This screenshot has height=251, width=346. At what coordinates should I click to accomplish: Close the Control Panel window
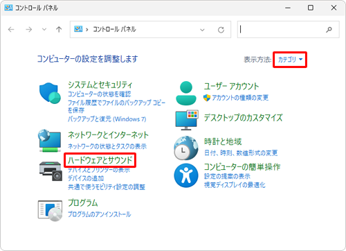coord(334,8)
